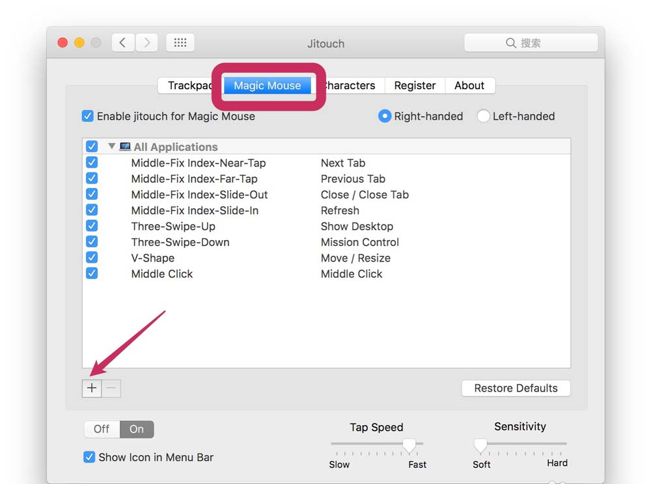Image resolution: width=651 pixels, height=484 pixels.
Task: Go back with the toolbar back arrow
Action: (x=122, y=43)
